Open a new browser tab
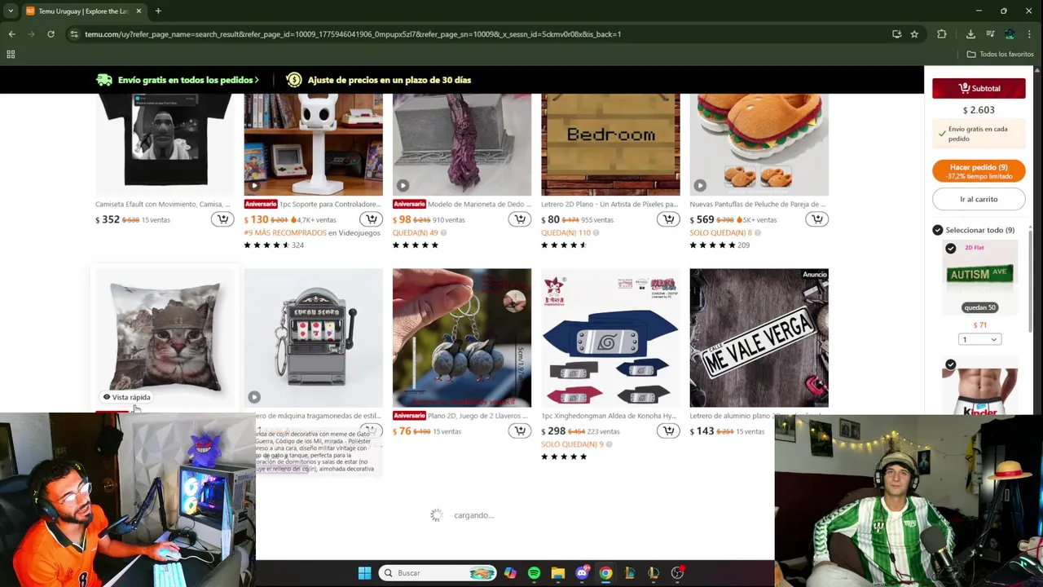This screenshot has height=587, width=1043. (158, 11)
